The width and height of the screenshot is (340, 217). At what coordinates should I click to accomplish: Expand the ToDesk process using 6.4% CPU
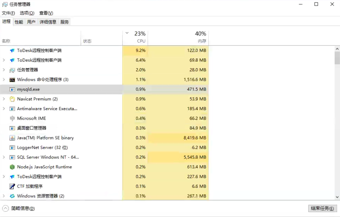4,60
